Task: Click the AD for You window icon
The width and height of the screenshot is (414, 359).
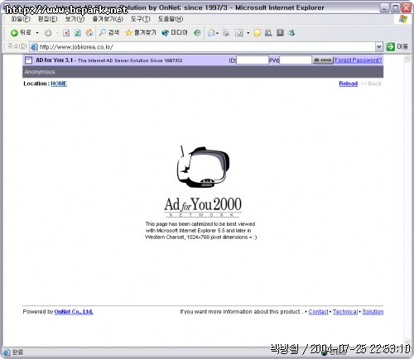Action: click(x=28, y=60)
